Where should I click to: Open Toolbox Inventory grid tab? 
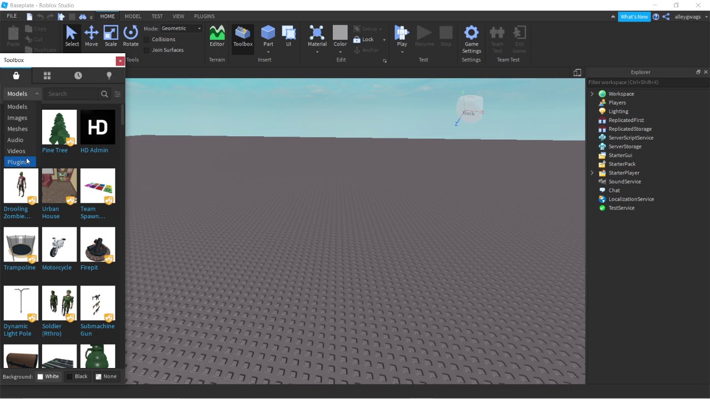47,75
